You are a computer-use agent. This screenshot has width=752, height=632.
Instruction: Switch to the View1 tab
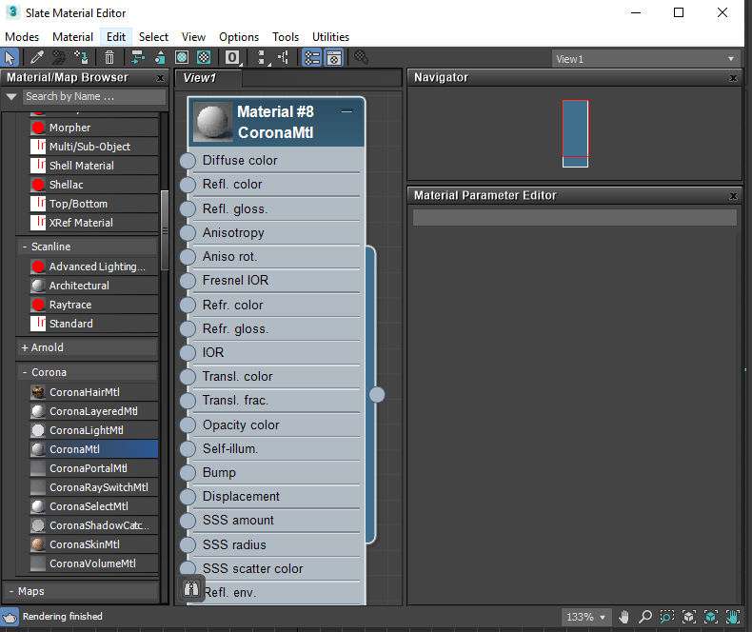click(201, 78)
